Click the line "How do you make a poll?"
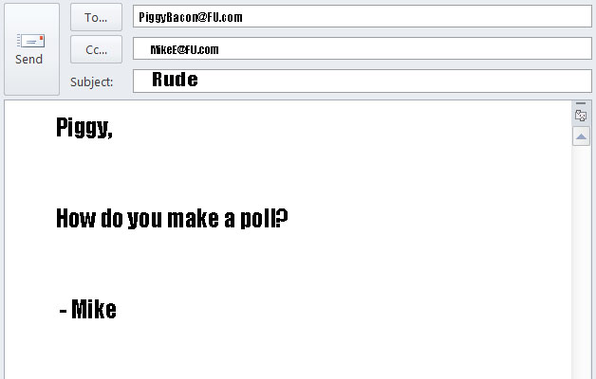Viewport: 596px width, 379px height. (x=172, y=219)
